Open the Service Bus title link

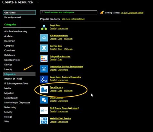pyautogui.click(x=56, y=46)
